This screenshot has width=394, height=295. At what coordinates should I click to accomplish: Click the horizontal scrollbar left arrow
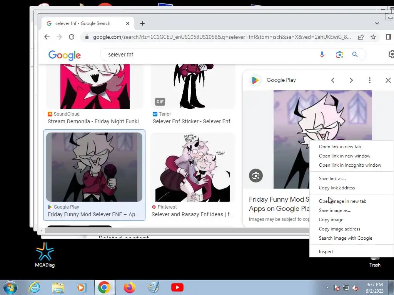42,231
